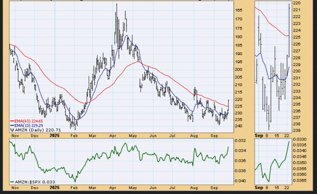The image size is (317, 194).
Task: Click the 0.034 ratio axis label
Action: click(x=240, y=151)
